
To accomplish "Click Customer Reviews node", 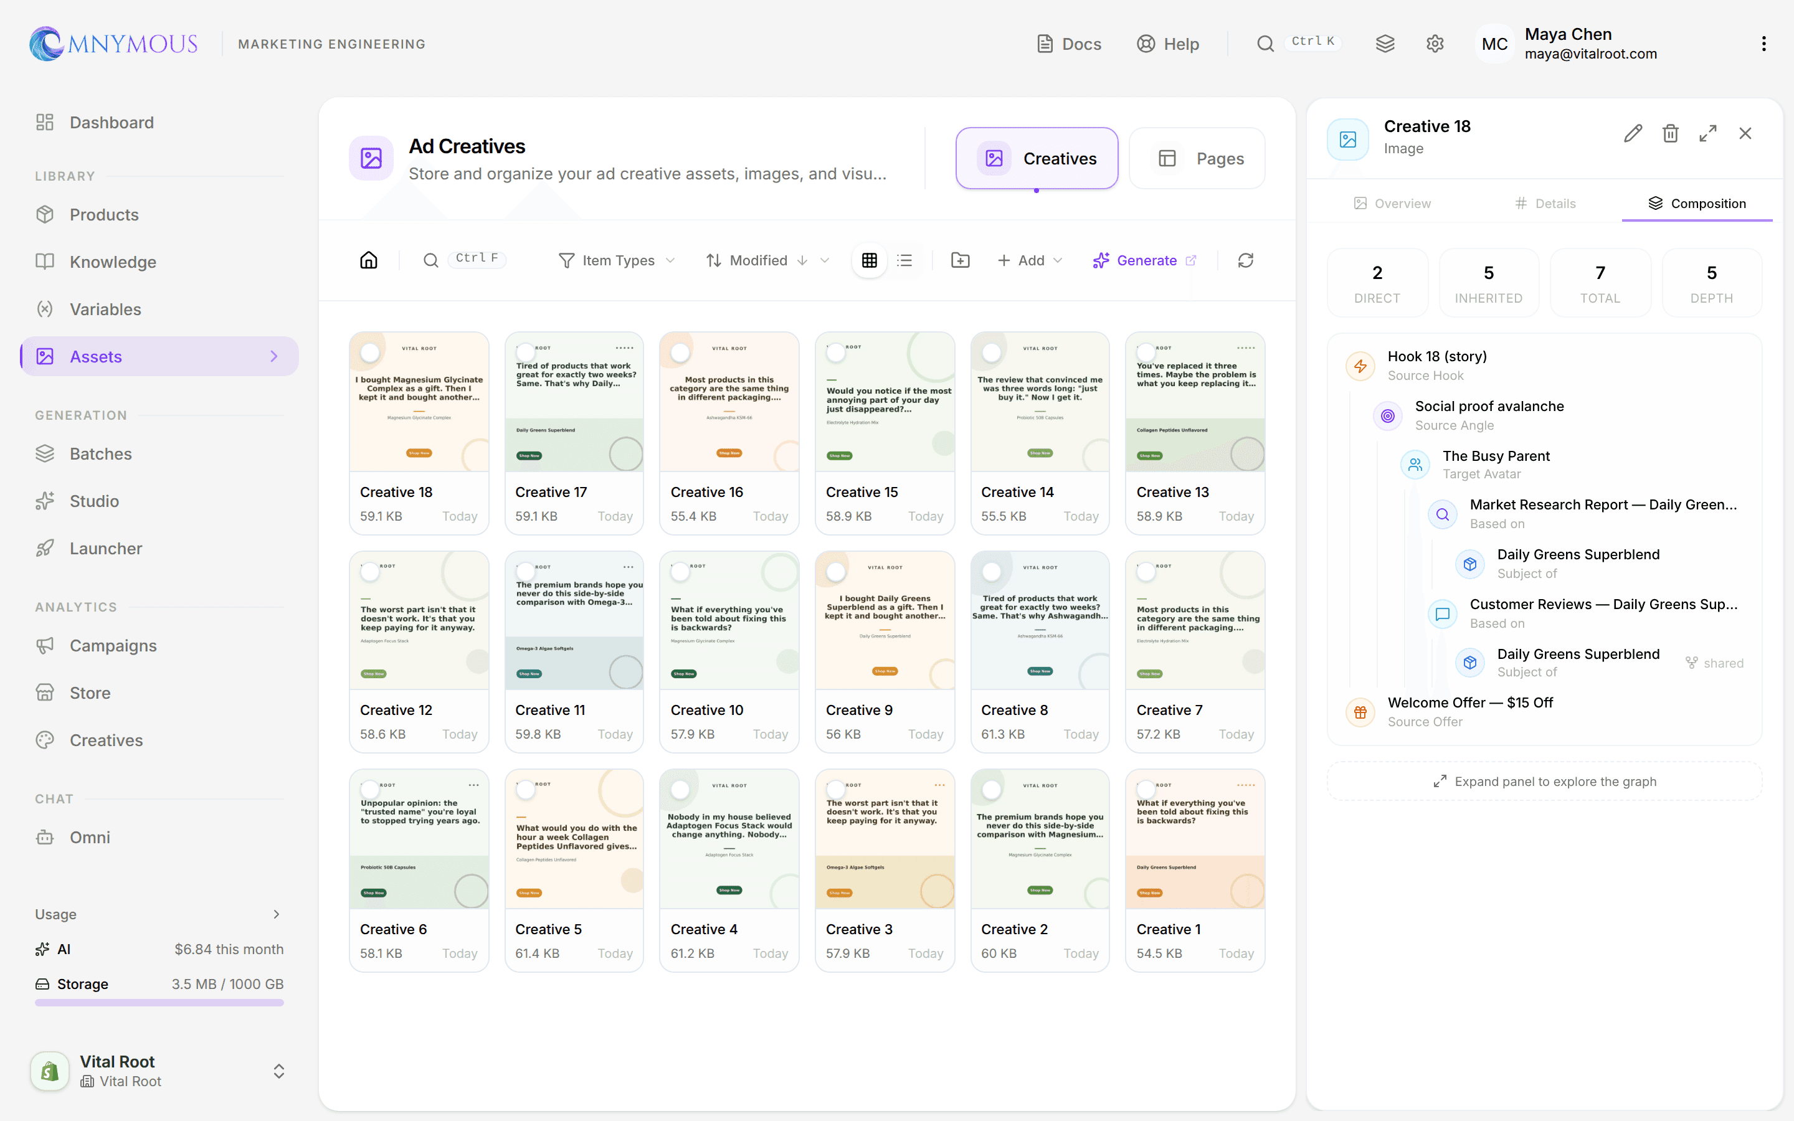I will click(x=1586, y=614).
